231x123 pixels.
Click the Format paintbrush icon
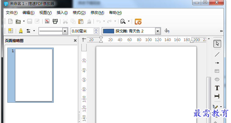click(x=89, y=22)
